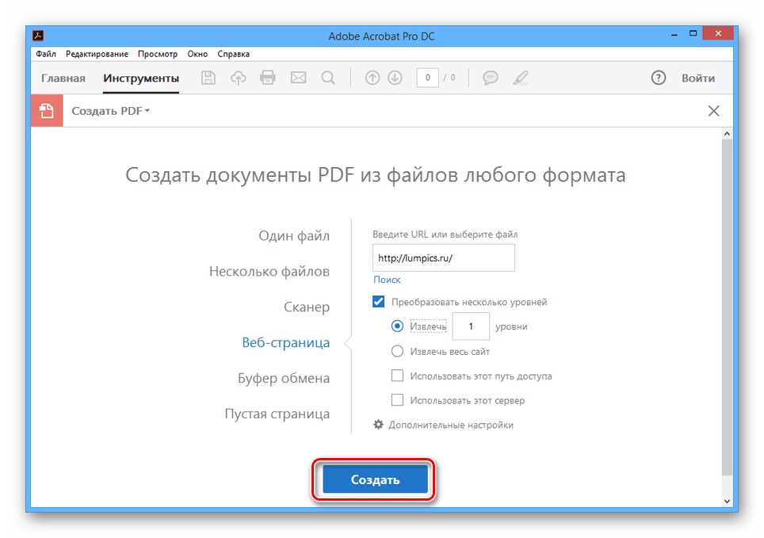764x538 pixels.
Task: Enable 'Использовать этот сервер' checkbox
Action: point(398,400)
